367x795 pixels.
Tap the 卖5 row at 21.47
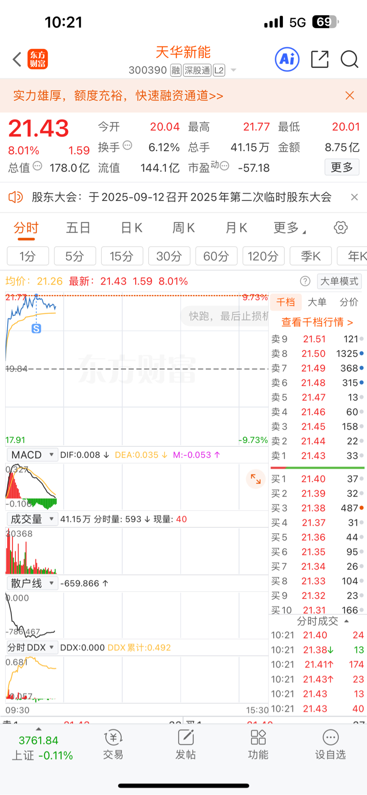pos(317,397)
